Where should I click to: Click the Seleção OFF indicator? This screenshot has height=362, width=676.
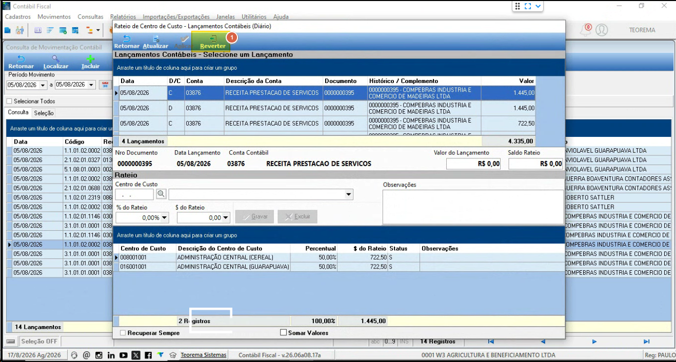pos(39,341)
